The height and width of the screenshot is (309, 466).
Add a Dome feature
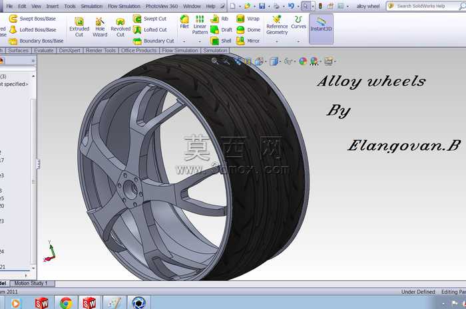pos(248,30)
